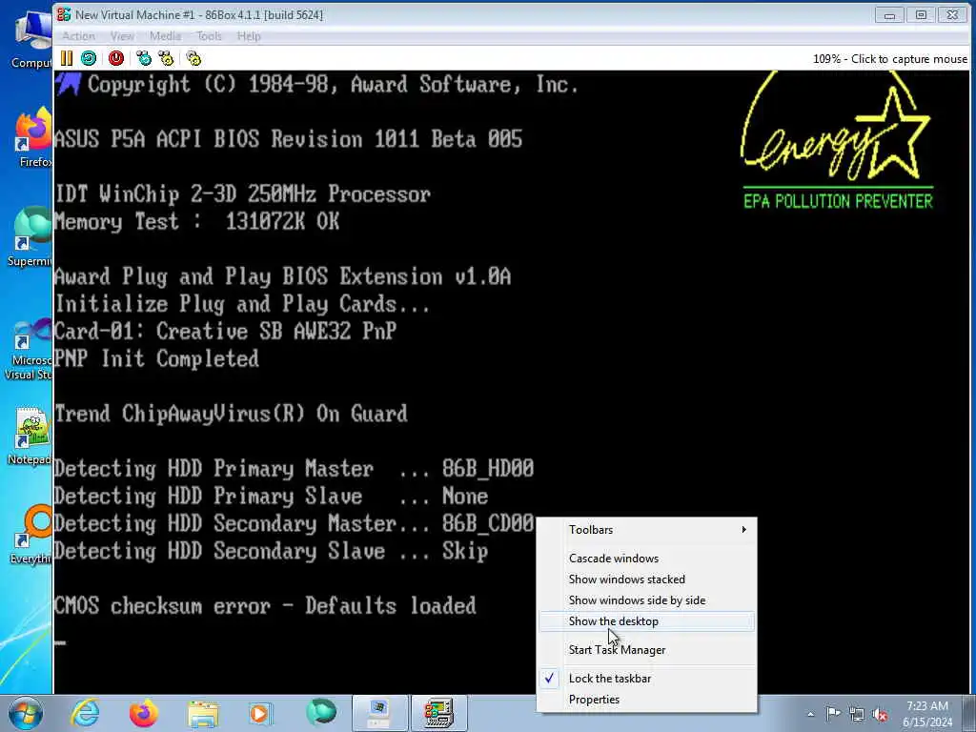Open the Action menu
Screen dimensions: 976x732
[78, 36]
